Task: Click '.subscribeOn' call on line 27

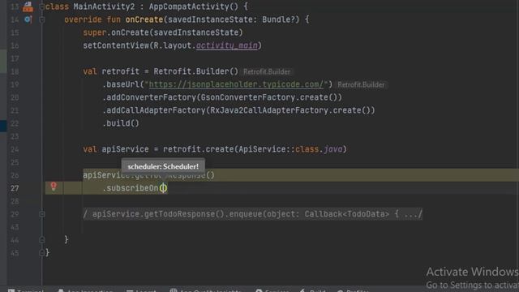Action: coord(131,188)
